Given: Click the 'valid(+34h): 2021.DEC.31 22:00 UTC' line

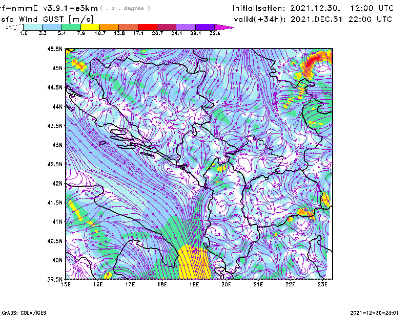Looking at the screenshot, I should click(313, 19).
